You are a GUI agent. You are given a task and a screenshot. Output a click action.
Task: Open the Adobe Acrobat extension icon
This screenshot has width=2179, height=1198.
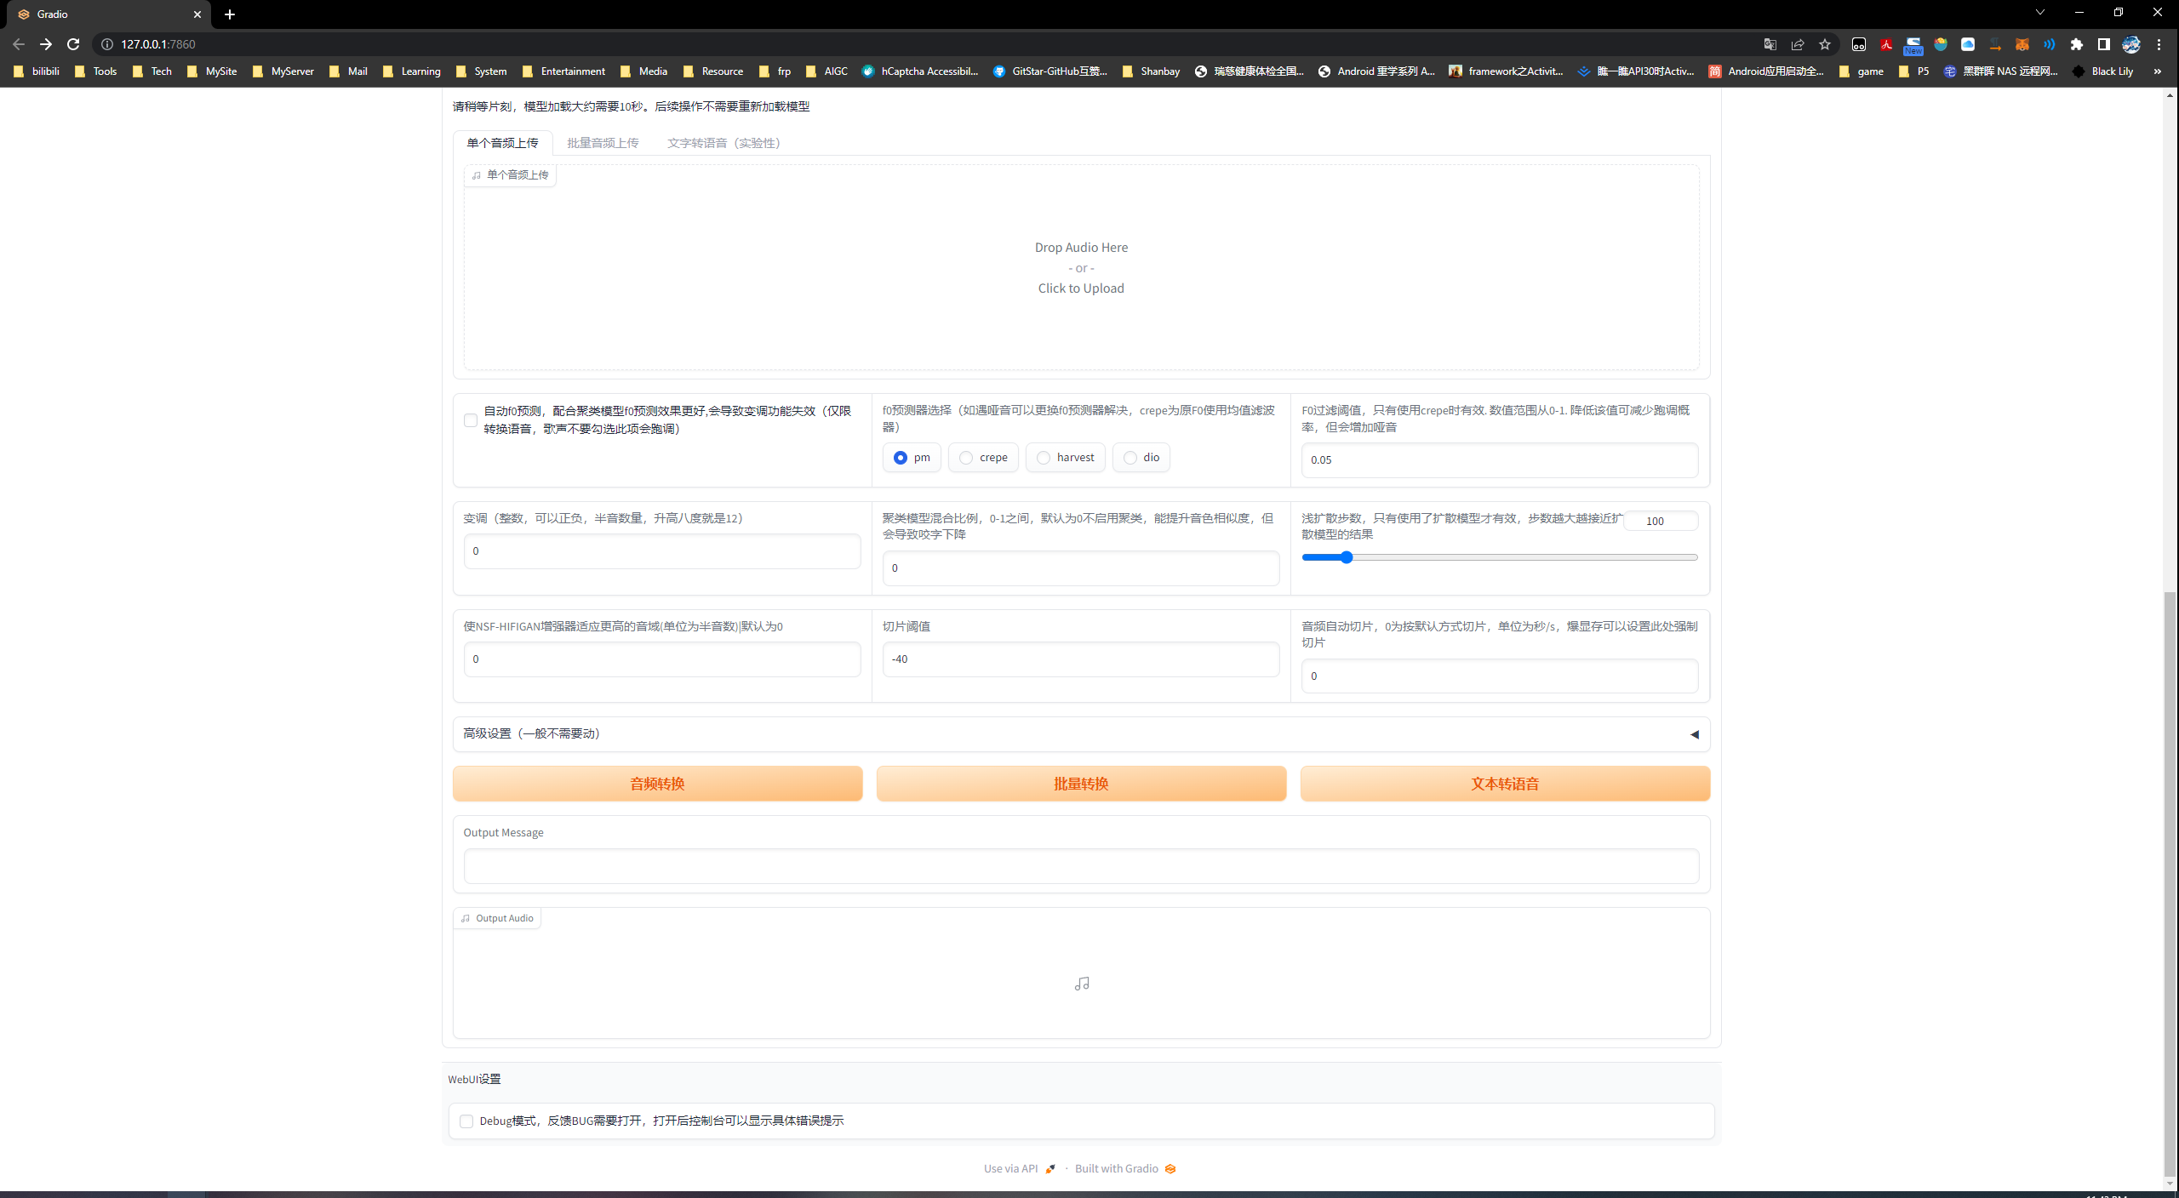tap(1885, 44)
